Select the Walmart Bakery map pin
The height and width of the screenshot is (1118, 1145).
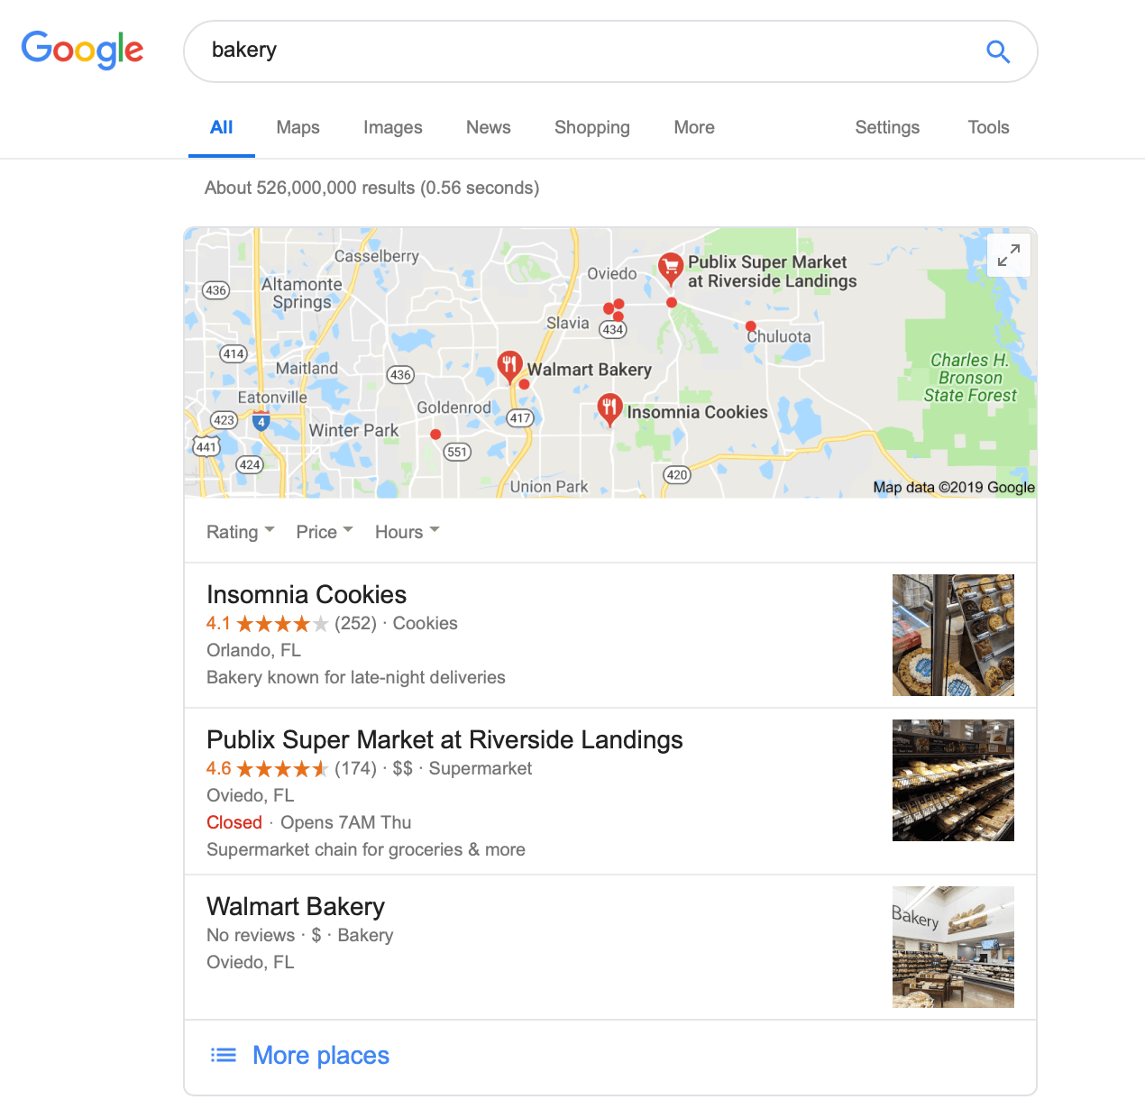[x=509, y=367]
